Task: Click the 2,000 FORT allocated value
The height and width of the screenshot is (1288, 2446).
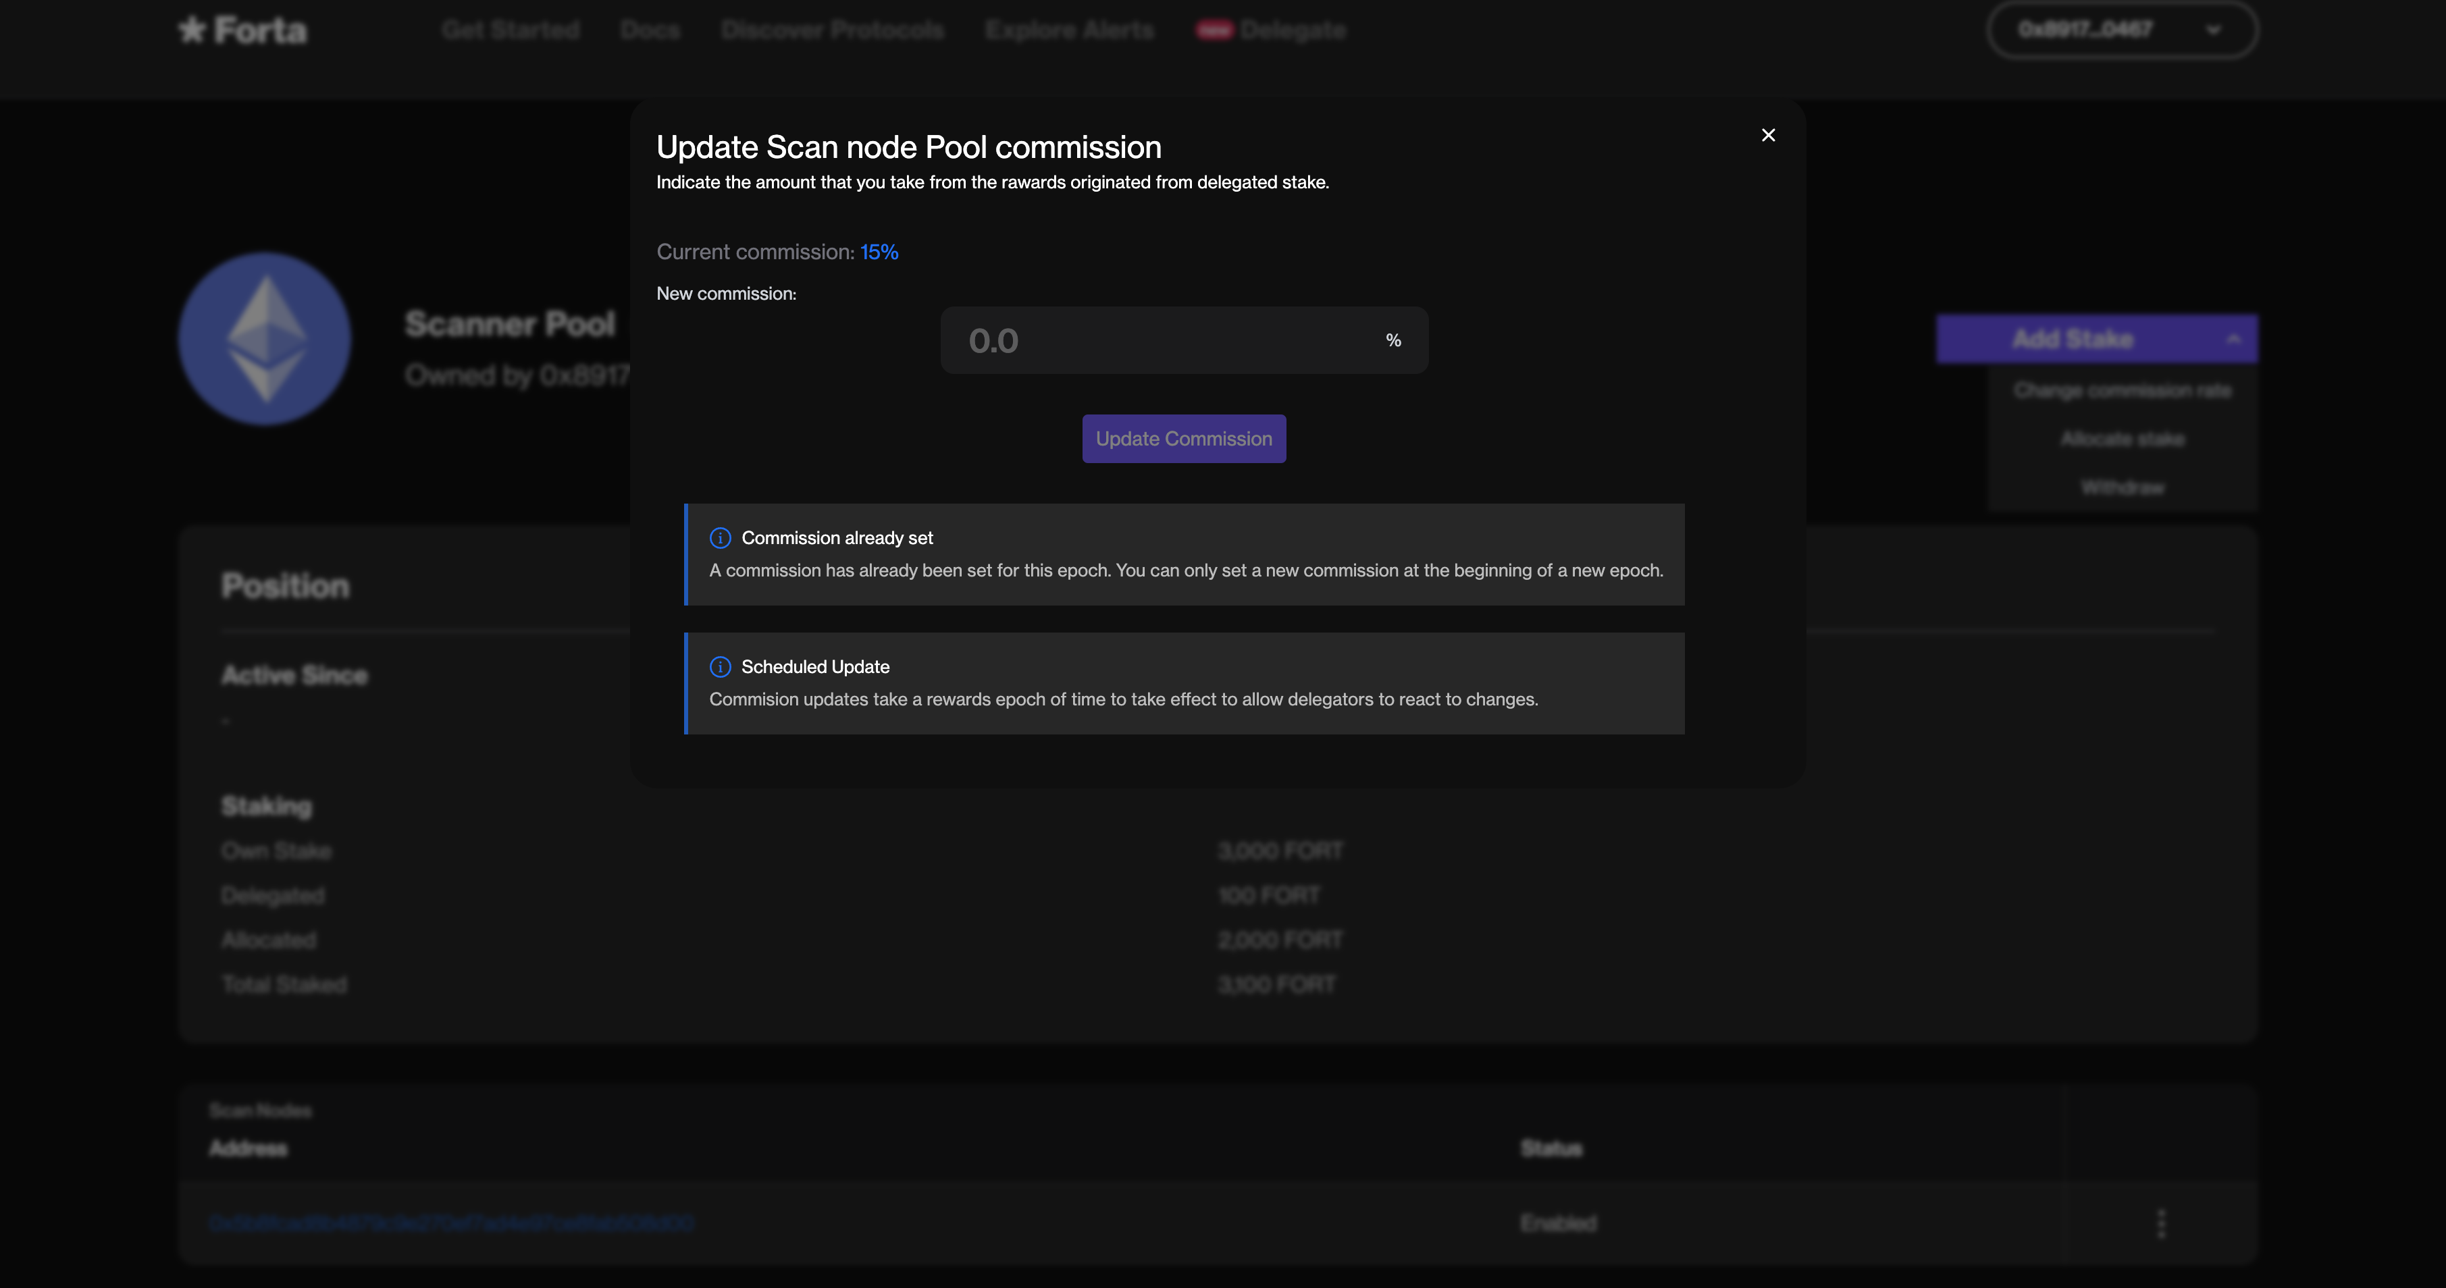Action: click(x=1281, y=940)
